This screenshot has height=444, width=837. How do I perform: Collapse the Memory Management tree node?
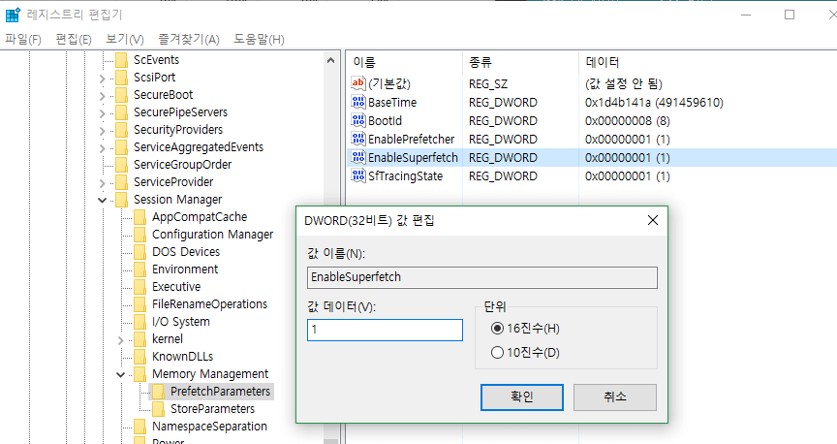pyautogui.click(x=121, y=374)
